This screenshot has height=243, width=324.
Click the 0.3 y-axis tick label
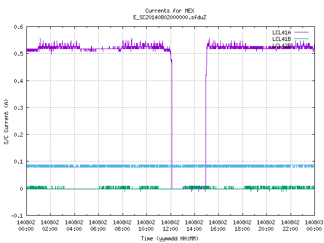pos(18,108)
